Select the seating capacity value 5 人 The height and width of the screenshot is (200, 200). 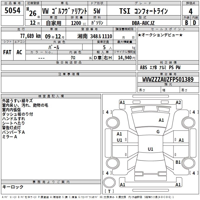click(107, 47)
